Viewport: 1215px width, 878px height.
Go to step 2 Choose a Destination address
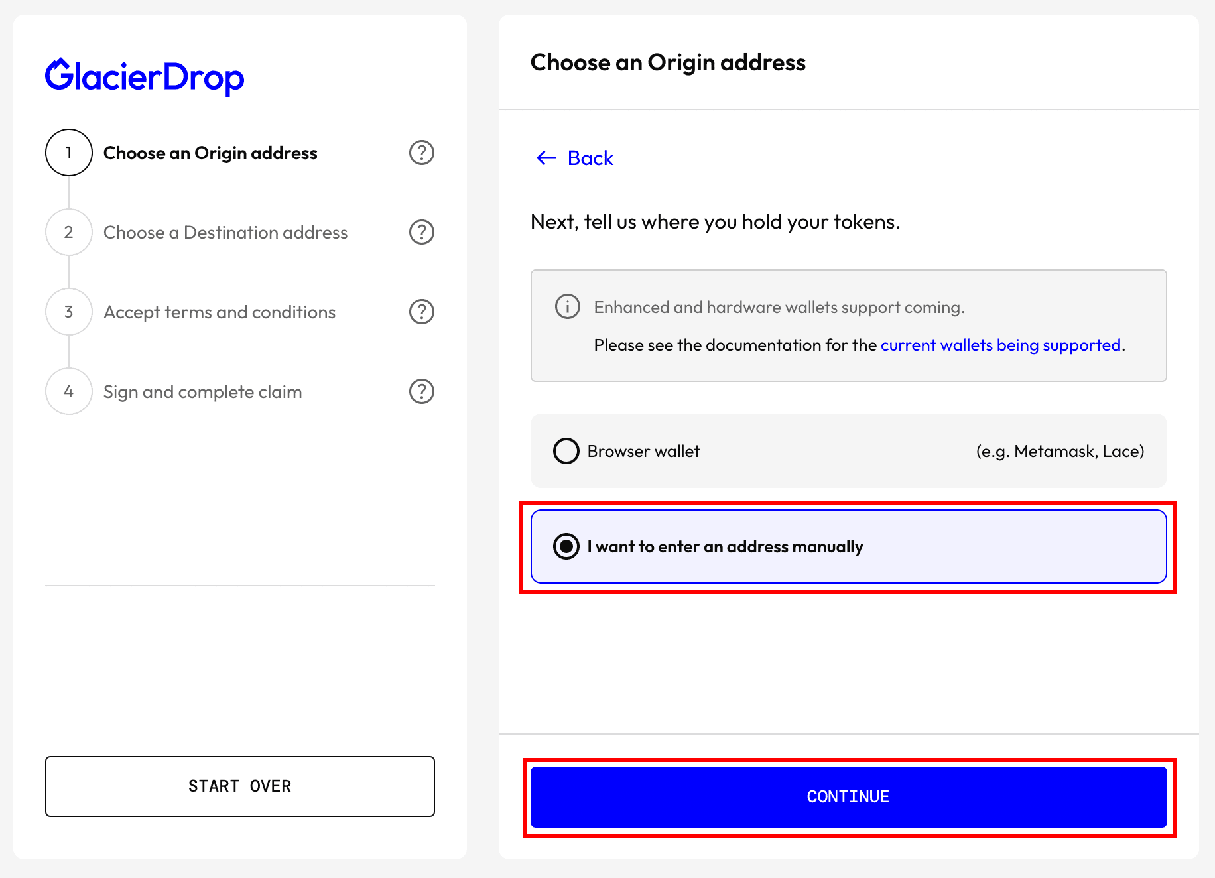pyautogui.click(x=225, y=233)
